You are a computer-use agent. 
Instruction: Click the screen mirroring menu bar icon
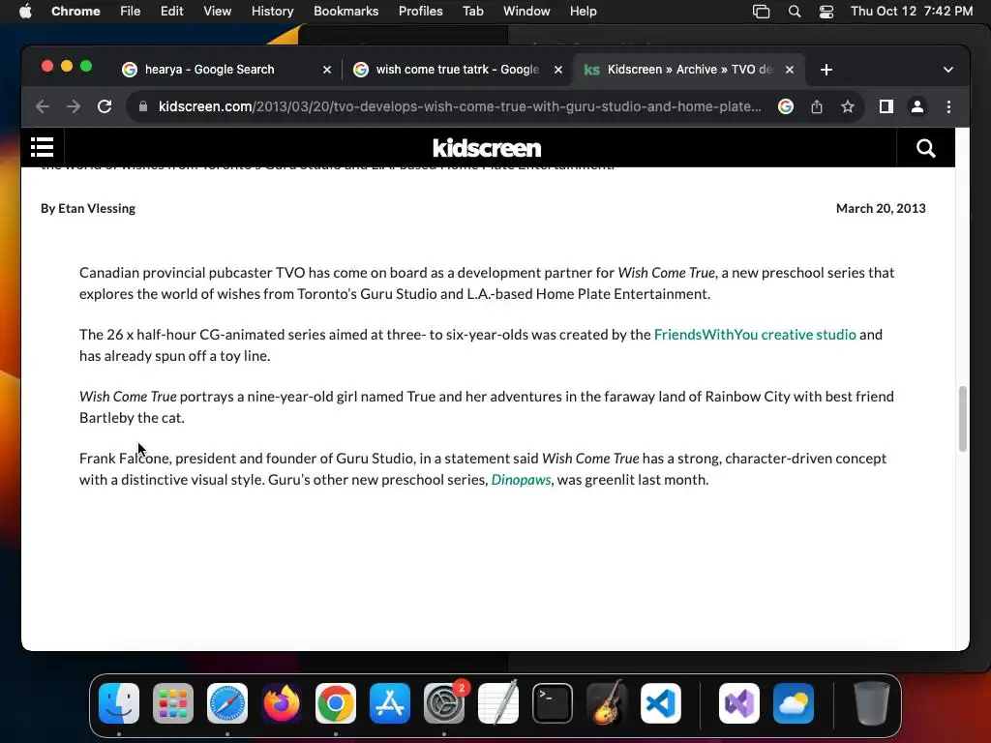tap(761, 12)
